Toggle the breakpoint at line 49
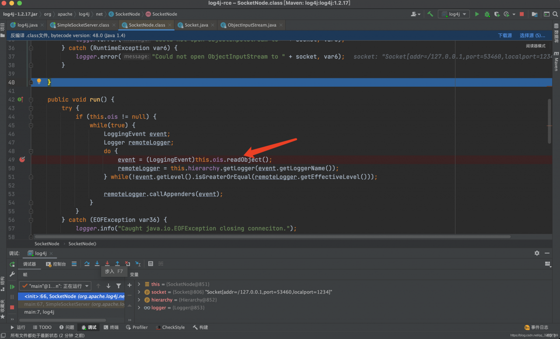The image size is (560, 339). pos(22,159)
